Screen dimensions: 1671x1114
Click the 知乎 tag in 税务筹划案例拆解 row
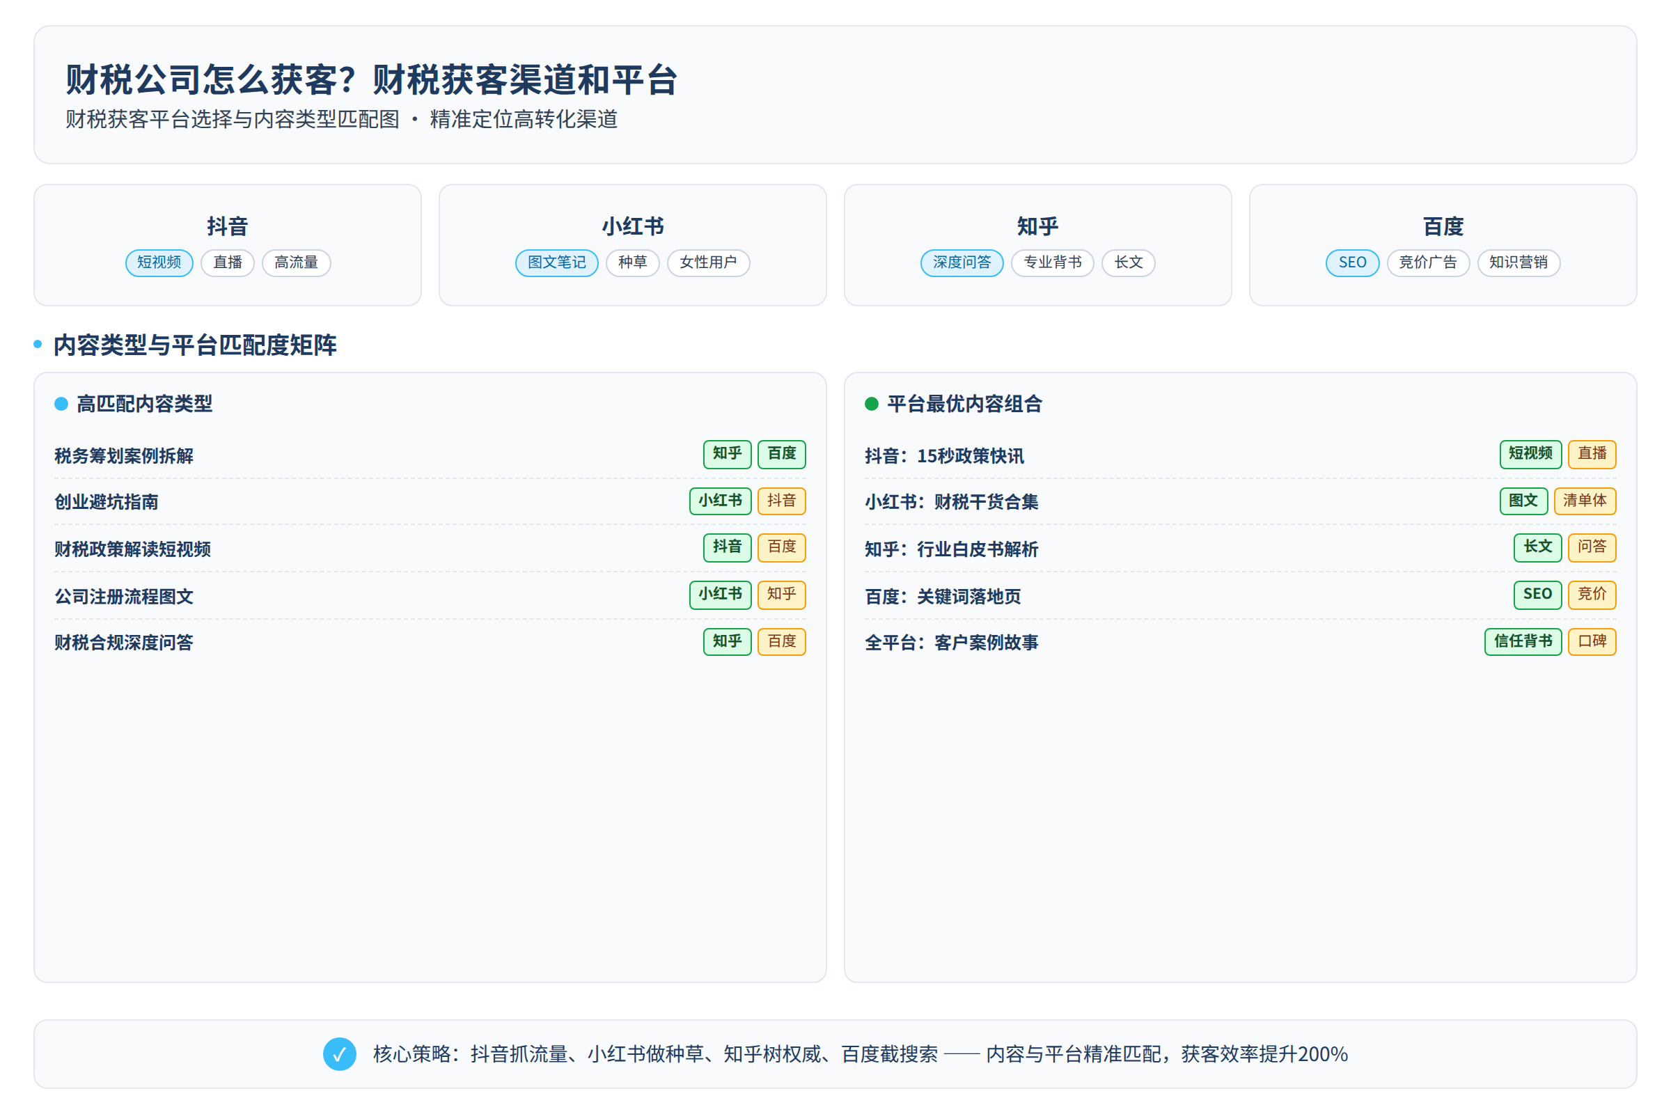(x=728, y=454)
